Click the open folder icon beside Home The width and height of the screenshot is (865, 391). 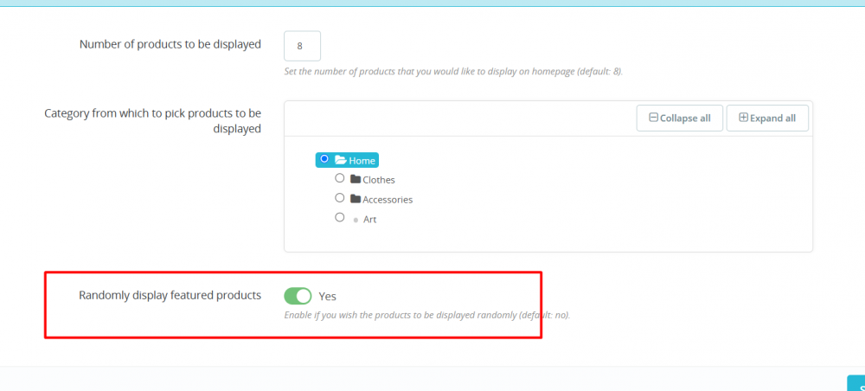pos(340,160)
